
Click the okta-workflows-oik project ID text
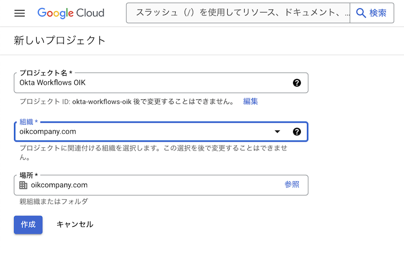pos(101,102)
